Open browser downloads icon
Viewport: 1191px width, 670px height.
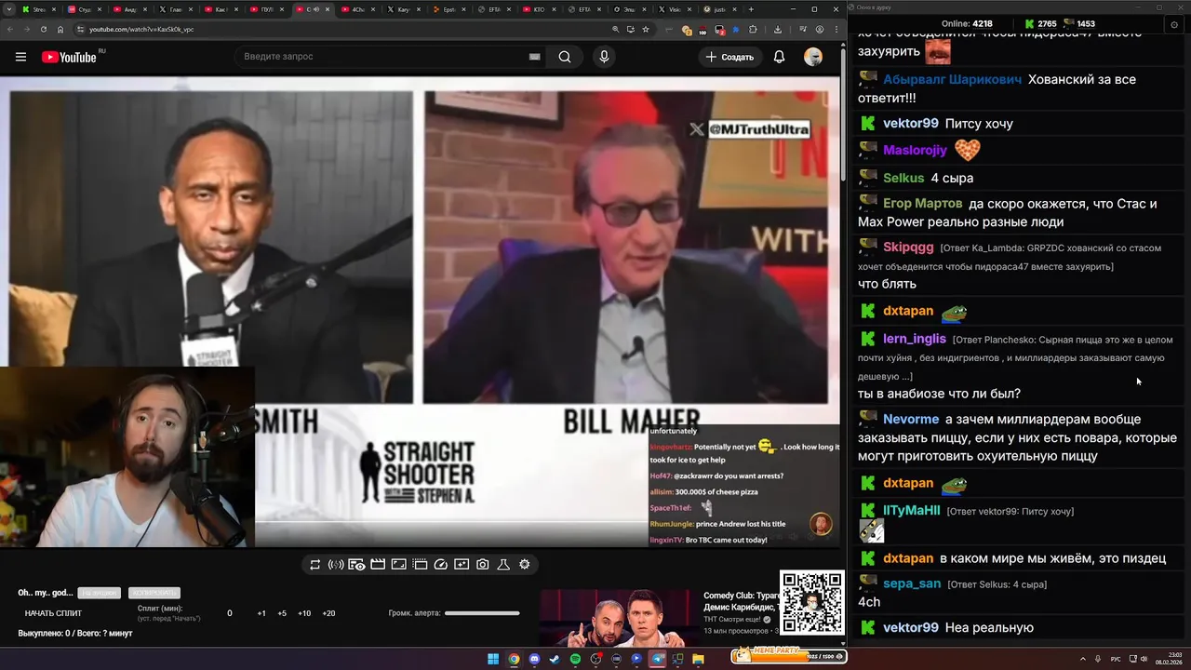pos(778,29)
